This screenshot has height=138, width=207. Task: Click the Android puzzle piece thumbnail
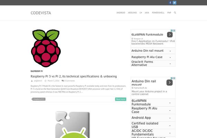72,125
